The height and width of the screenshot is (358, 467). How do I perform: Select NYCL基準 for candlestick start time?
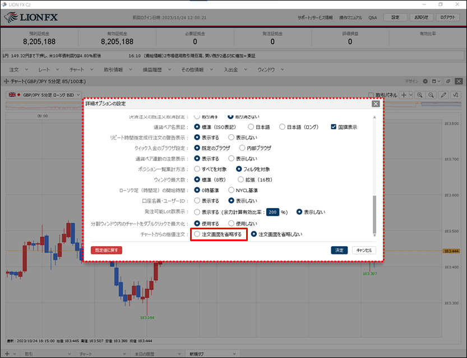(x=231, y=190)
